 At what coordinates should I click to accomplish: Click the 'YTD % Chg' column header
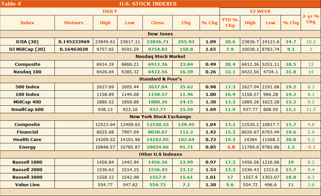[x=230, y=23]
